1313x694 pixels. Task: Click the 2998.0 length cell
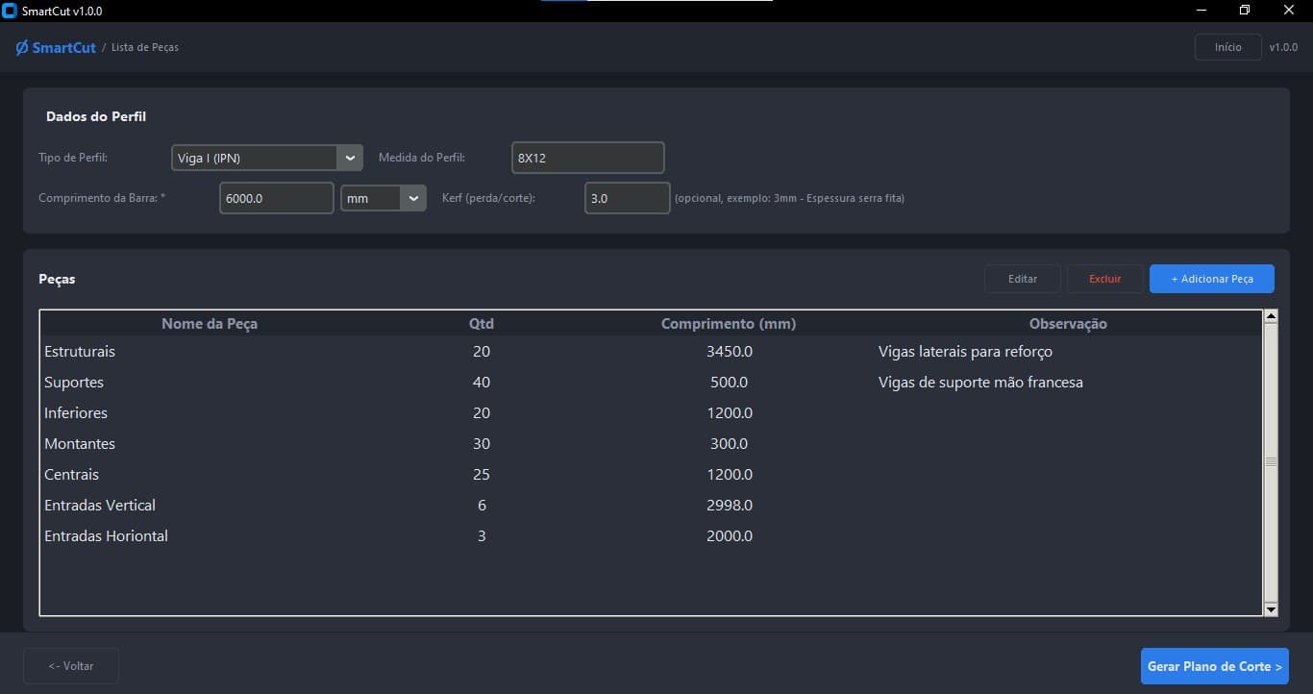pyautogui.click(x=730, y=506)
